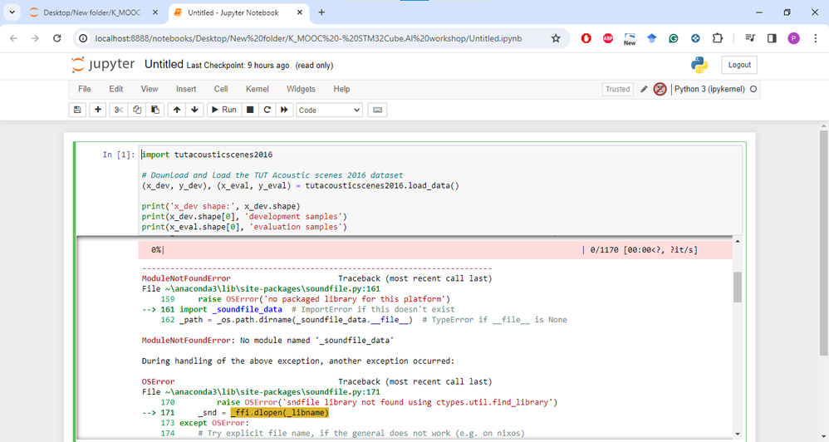Open a new browser tab

[x=321, y=12]
